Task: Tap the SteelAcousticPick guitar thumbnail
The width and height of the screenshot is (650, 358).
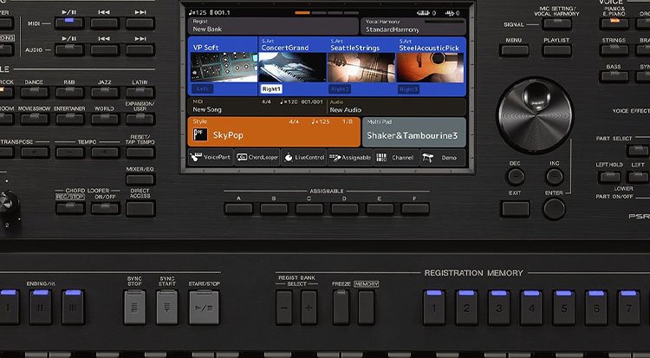Action: 430,68
